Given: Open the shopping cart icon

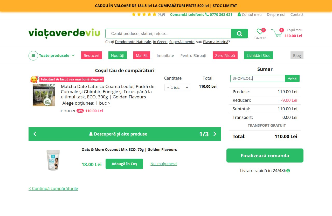Looking at the screenshot, I should [276, 33].
